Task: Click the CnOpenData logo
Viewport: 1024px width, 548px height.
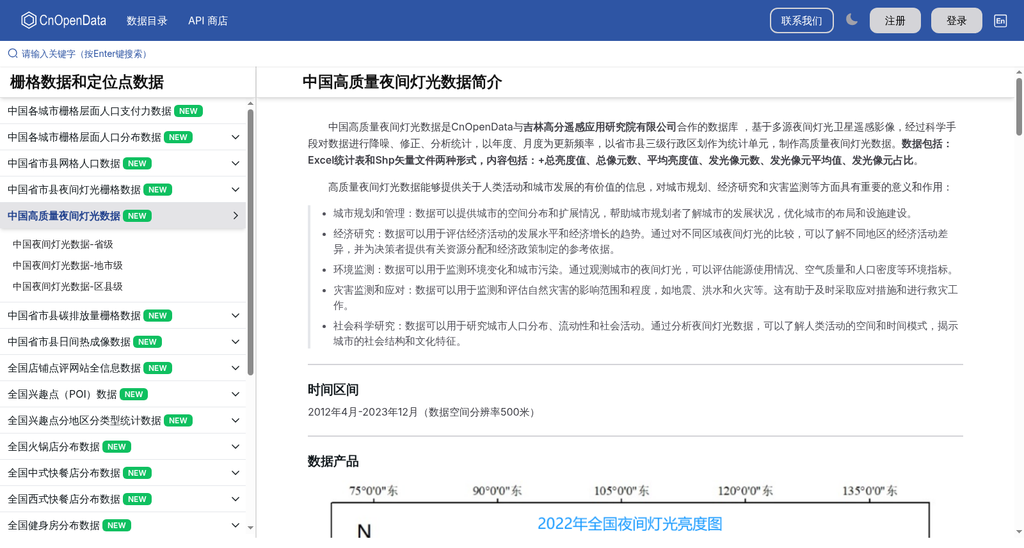Action: [x=63, y=20]
